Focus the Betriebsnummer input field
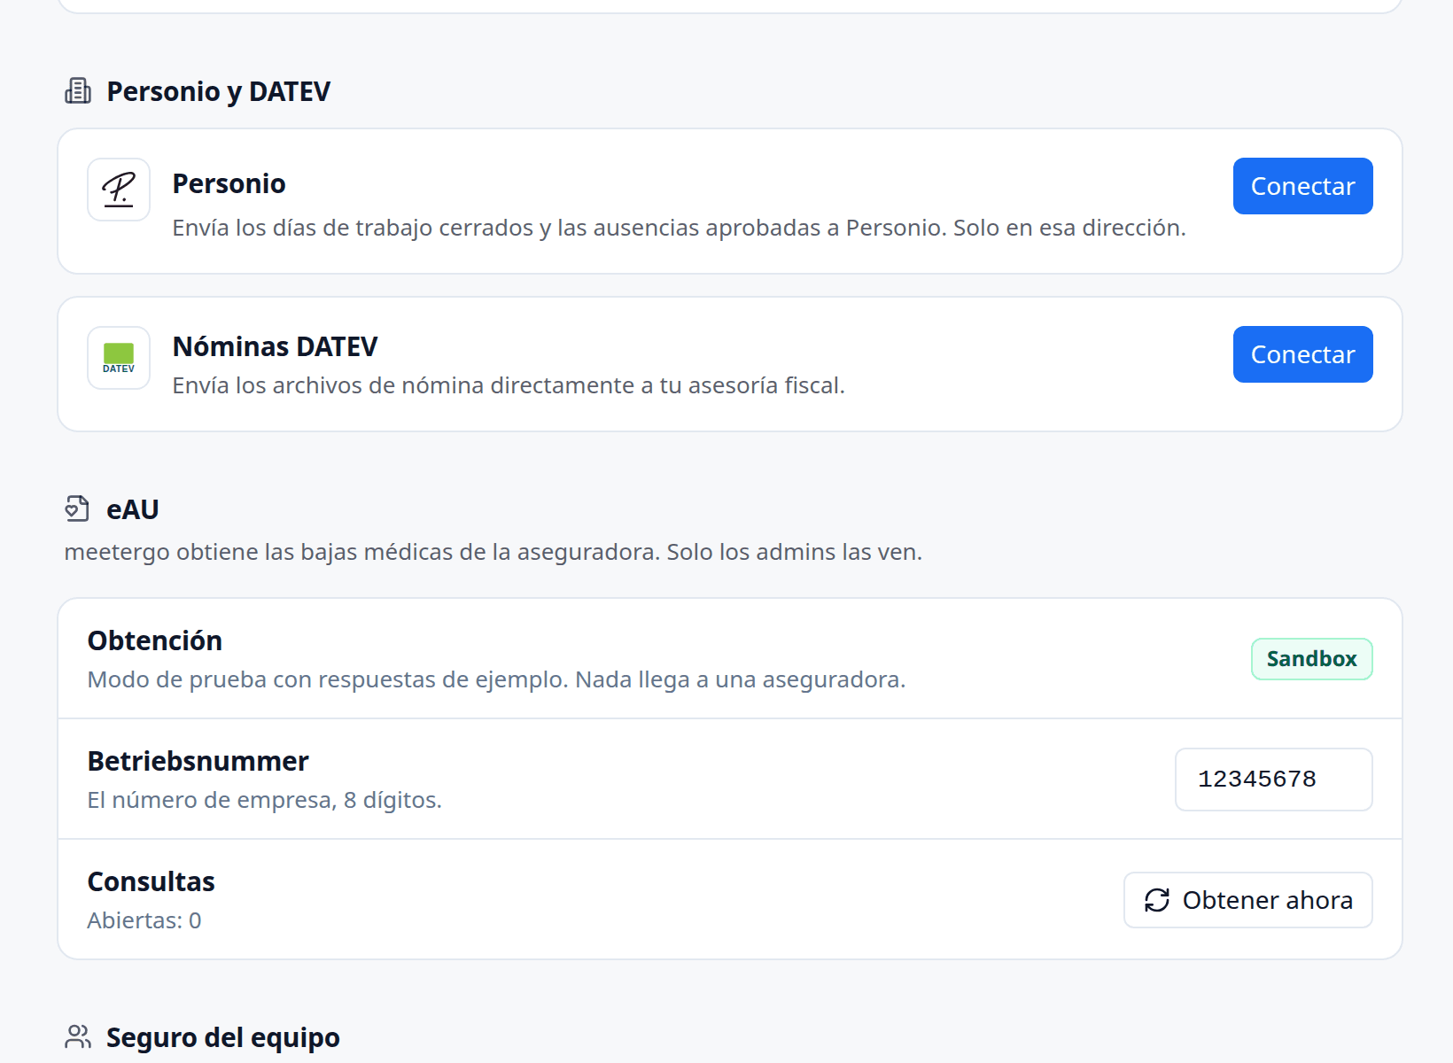Screen dimensions: 1453x1063 pos(1273,780)
